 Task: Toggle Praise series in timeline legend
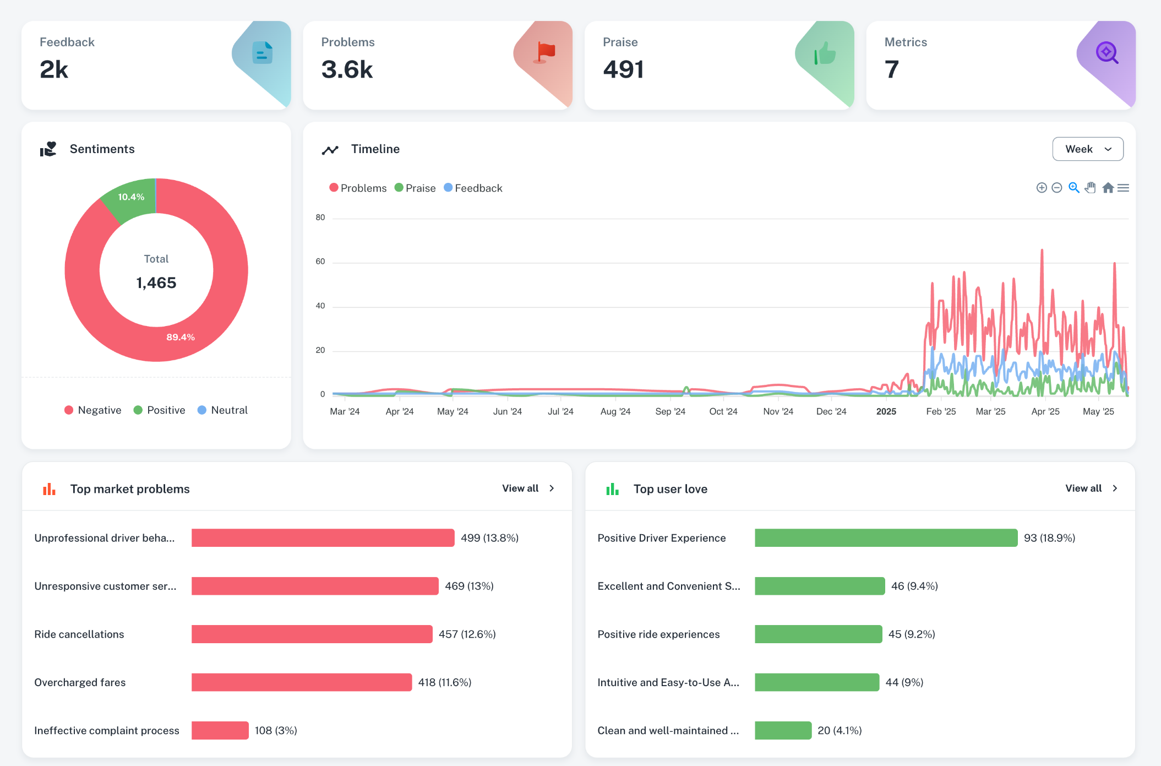point(415,188)
